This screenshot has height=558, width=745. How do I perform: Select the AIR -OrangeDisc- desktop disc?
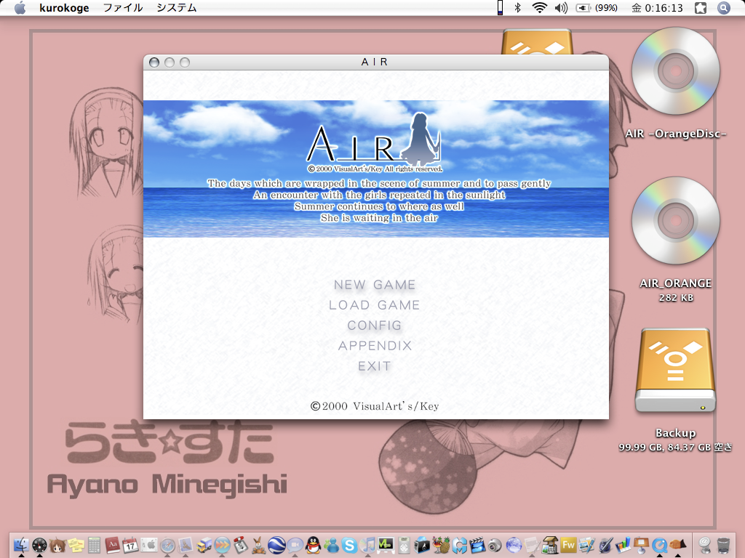(676, 71)
